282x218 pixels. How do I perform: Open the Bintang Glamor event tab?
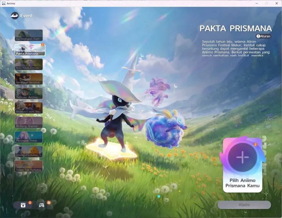[x=29, y=123]
